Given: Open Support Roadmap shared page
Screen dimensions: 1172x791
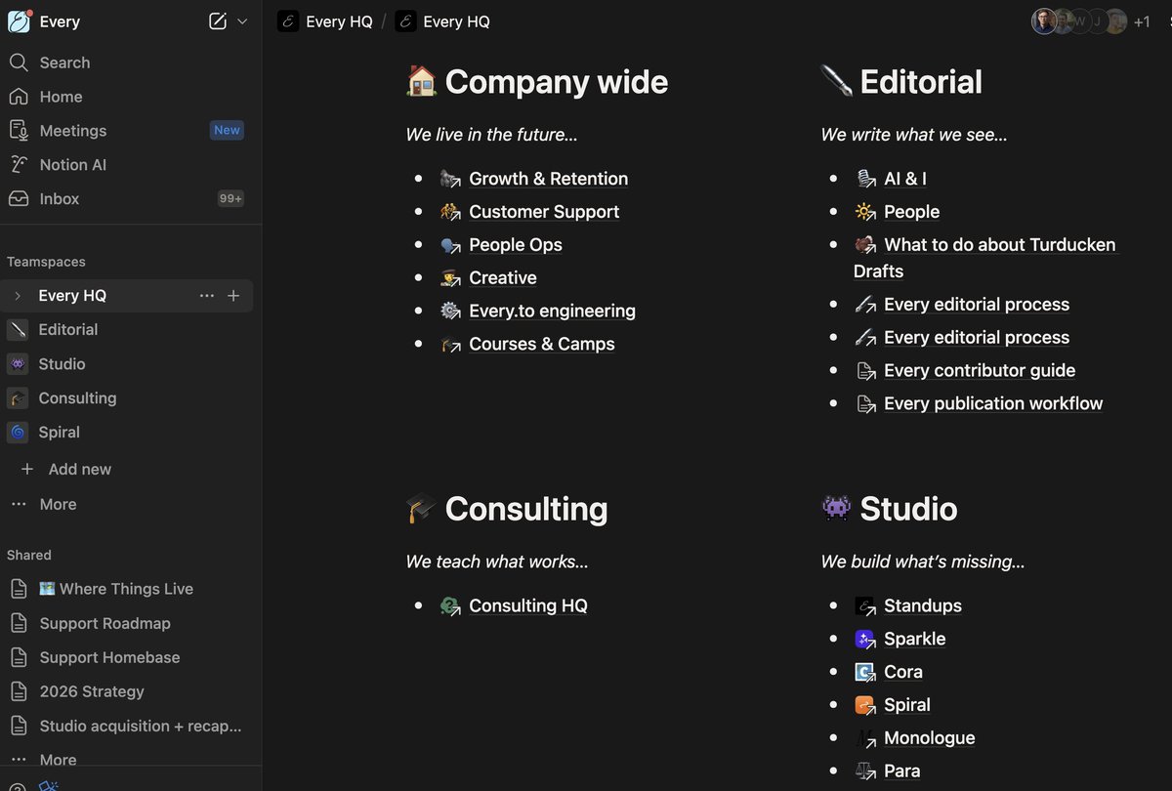Looking at the screenshot, I should [105, 623].
